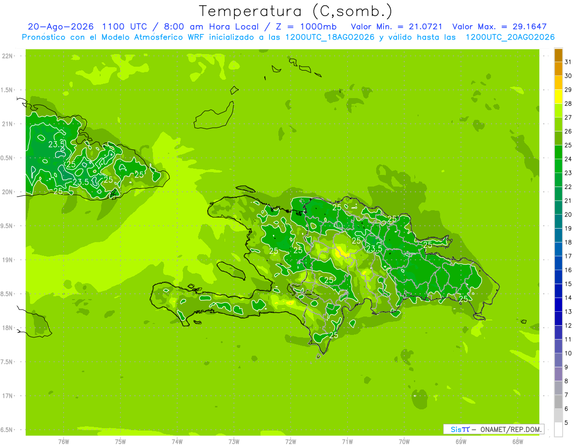Click the Temperatura (C,somb.) chart title
Screen dimensions: 581x448
coord(296,12)
